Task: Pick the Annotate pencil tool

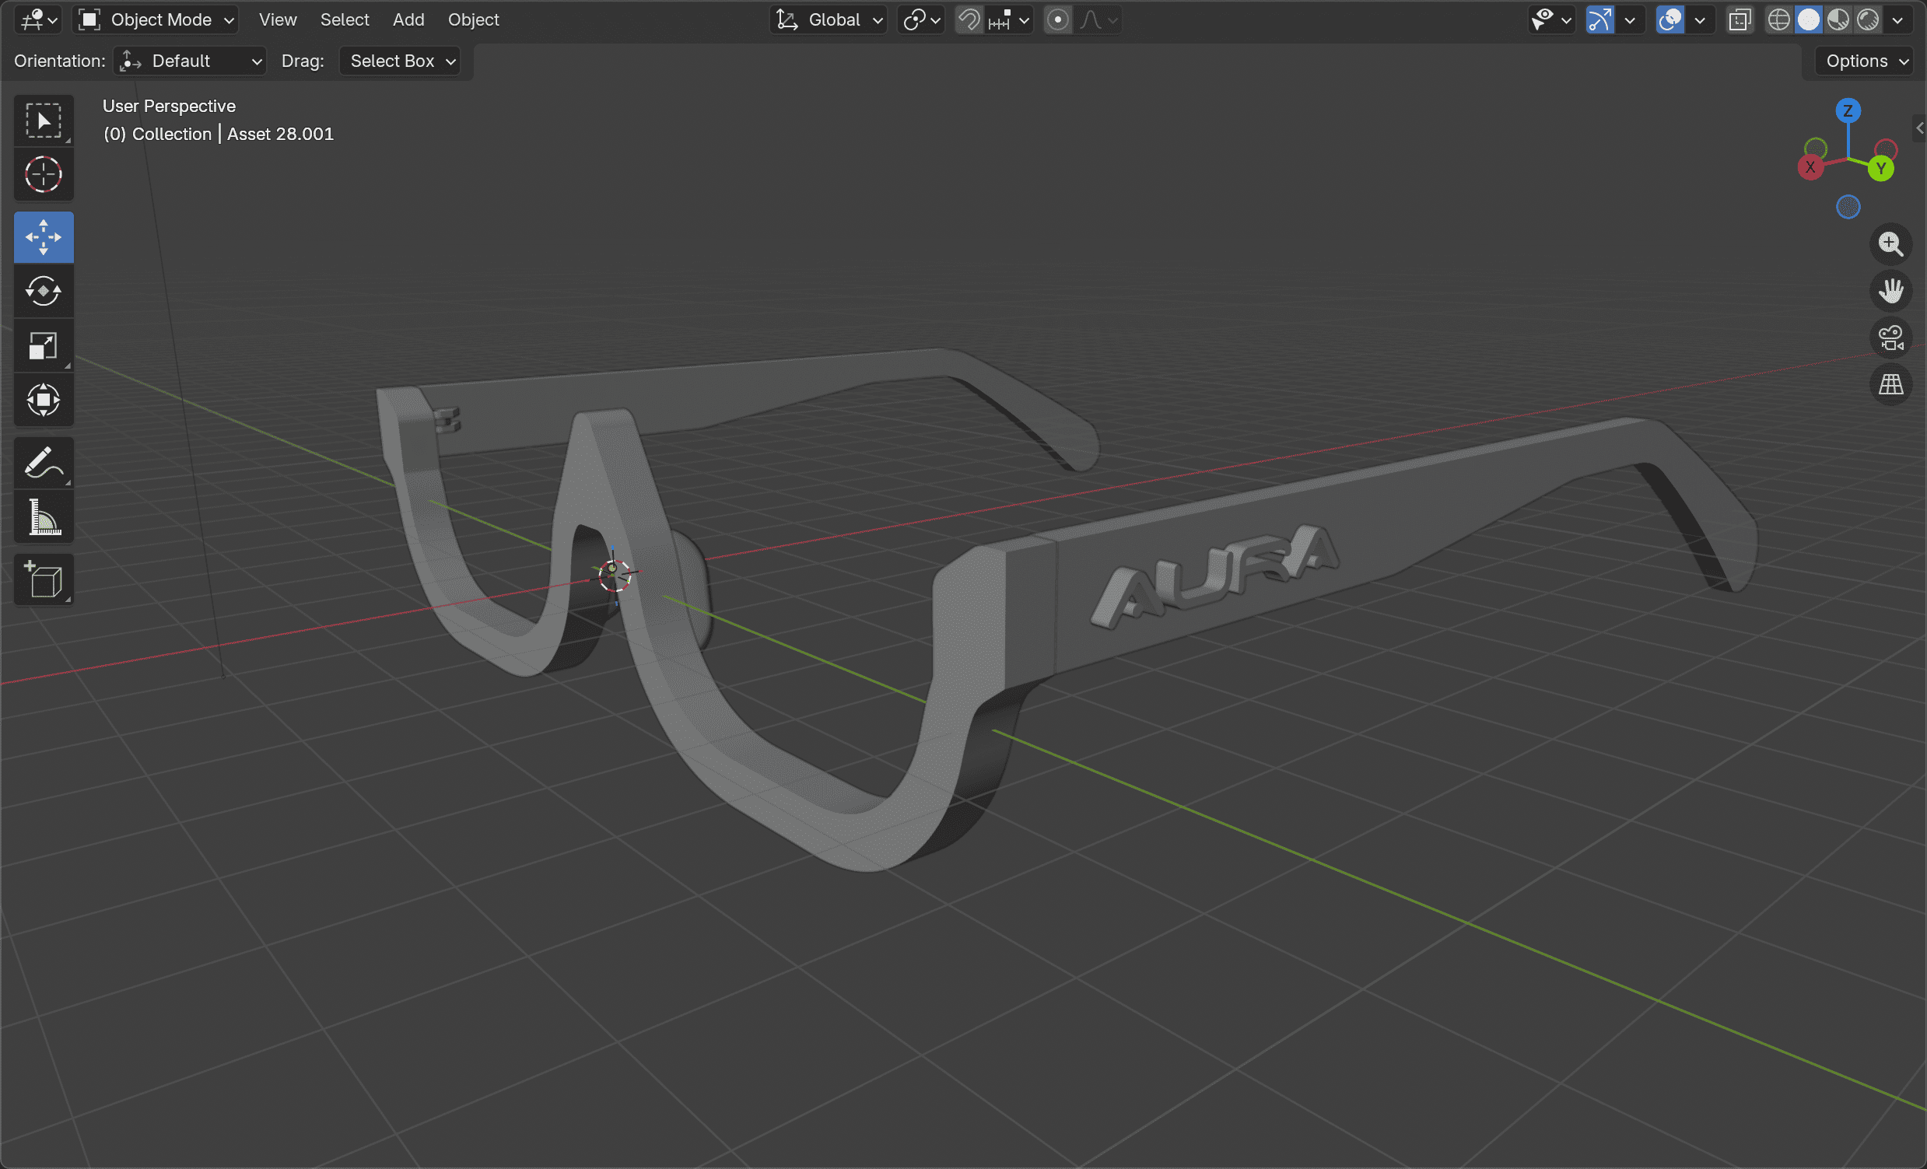Action: tap(44, 463)
